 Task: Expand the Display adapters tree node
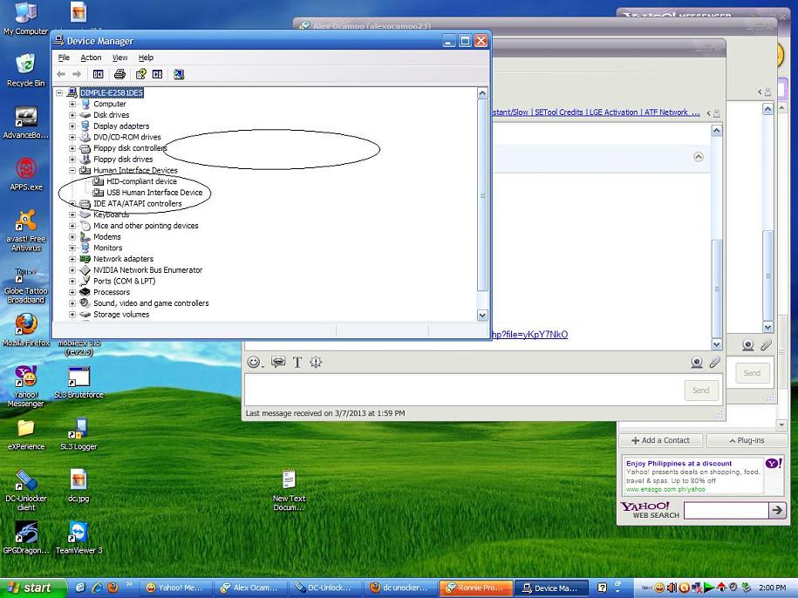point(72,126)
